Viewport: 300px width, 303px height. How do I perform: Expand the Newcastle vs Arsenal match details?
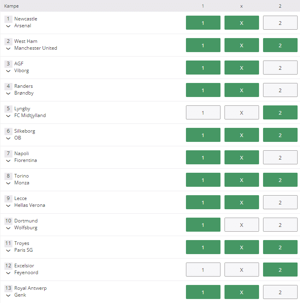pyautogui.click(x=8, y=26)
